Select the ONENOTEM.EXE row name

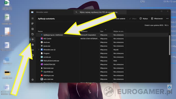click(x=49, y=65)
